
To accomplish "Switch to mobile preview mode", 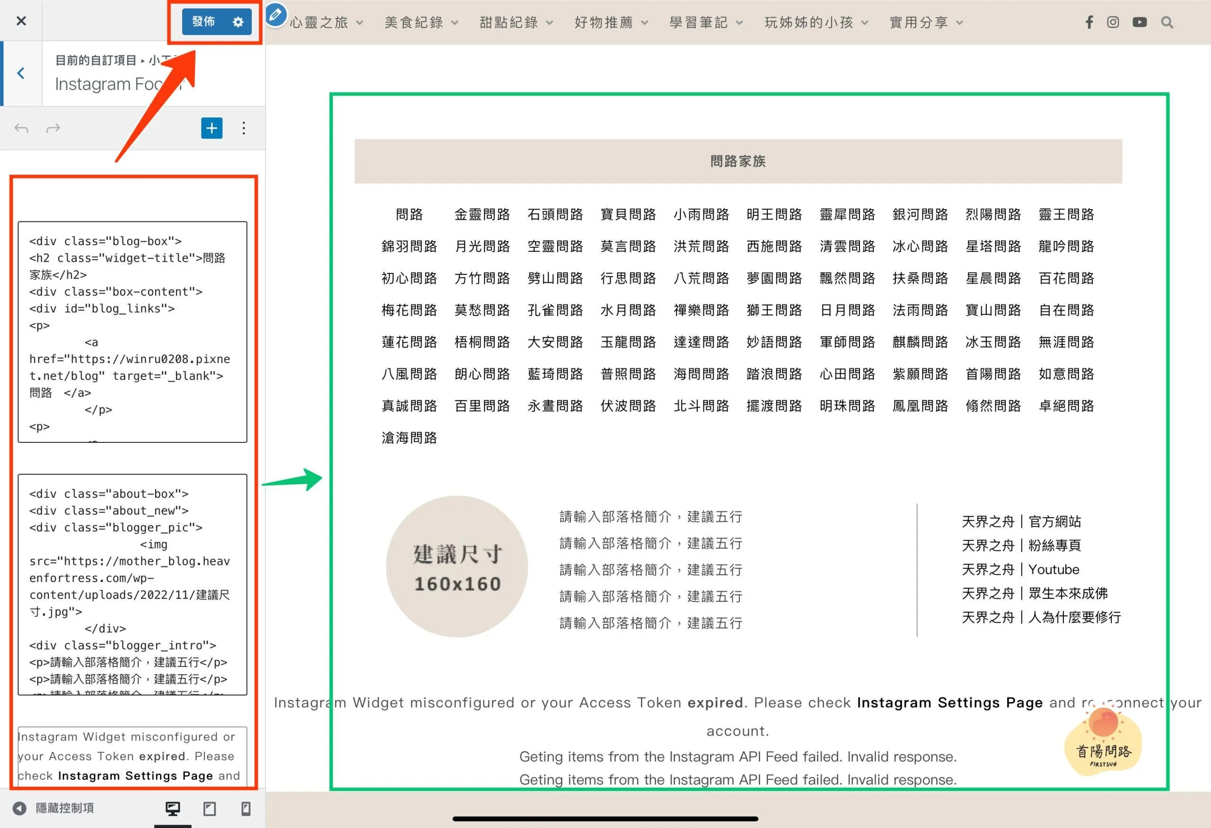I will [246, 808].
